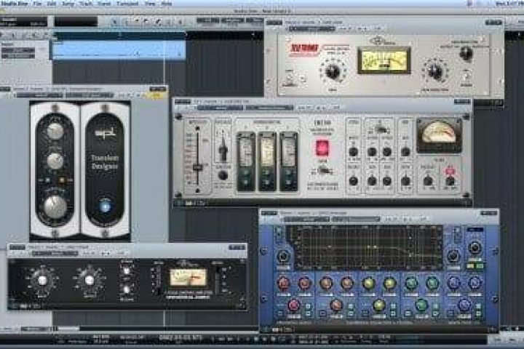The height and width of the screenshot is (349, 524).
Task: Adjust the 1176LN Release knob
Action: [x=127, y=289]
